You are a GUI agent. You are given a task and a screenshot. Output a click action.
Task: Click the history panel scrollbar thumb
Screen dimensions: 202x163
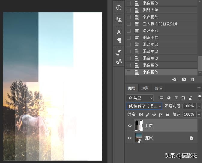[x=200, y=63]
